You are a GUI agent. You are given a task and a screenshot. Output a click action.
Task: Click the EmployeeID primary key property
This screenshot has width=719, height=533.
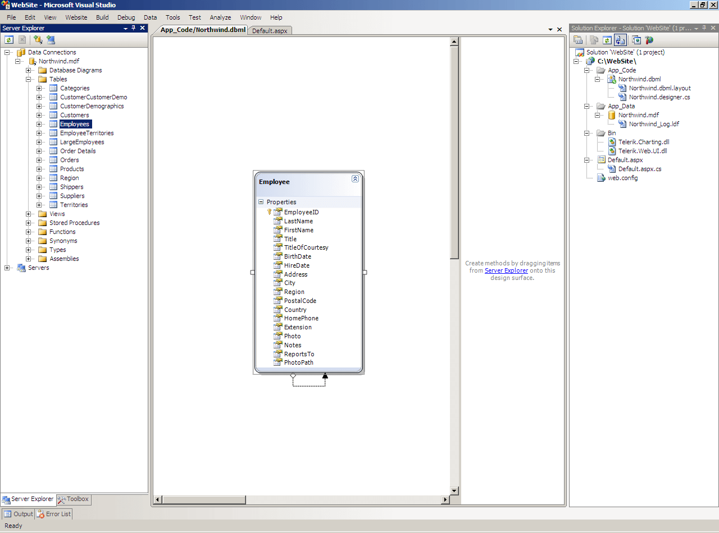pyautogui.click(x=301, y=212)
